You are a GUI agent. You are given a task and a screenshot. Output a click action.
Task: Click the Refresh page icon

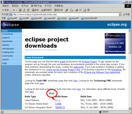(24, 10)
